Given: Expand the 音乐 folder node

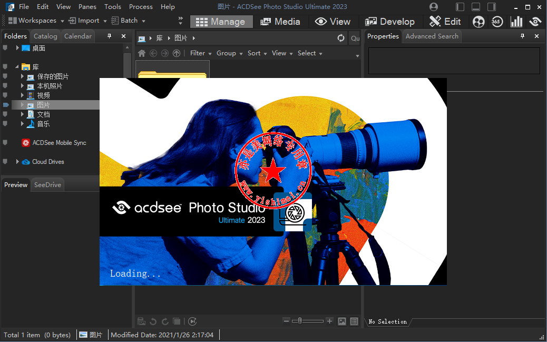Looking at the screenshot, I should tap(22, 123).
